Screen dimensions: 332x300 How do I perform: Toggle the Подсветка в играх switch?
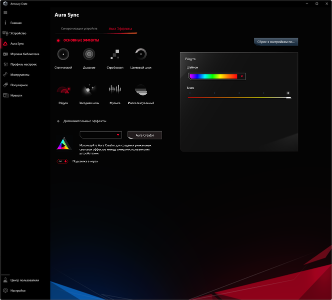point(62,161)
